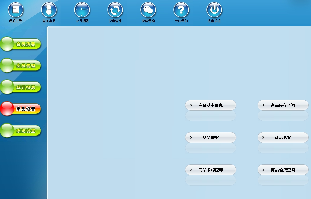The height and width of the screenshot is (199, 311).
Task: Launch 微信营销 WeChat icon
Action: point(148,10)
